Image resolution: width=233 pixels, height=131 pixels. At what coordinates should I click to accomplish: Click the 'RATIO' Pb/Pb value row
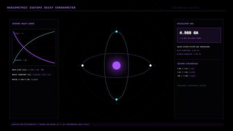[x=25, y=80]
